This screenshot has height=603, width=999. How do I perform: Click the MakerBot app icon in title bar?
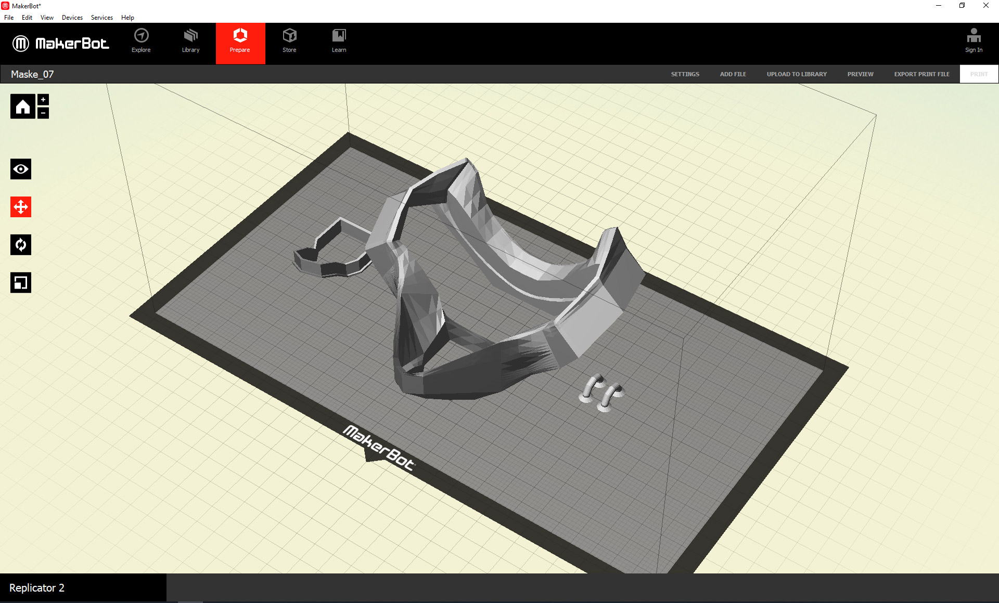pyautogui.click(x=5, y=6)
